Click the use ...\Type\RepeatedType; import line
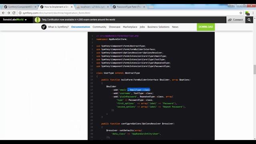This screenshot has width=256, height=144. 133,63
